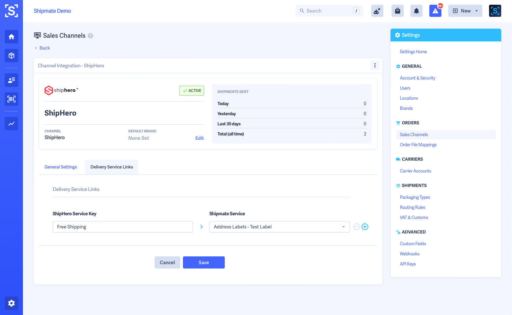Open Carrier Accounts settings
The image size is (512, 315).
[415, 171]
